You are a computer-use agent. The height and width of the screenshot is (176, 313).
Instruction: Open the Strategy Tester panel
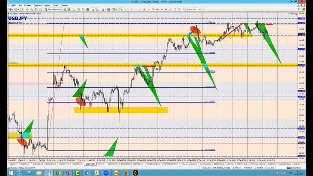click(40, 9)
